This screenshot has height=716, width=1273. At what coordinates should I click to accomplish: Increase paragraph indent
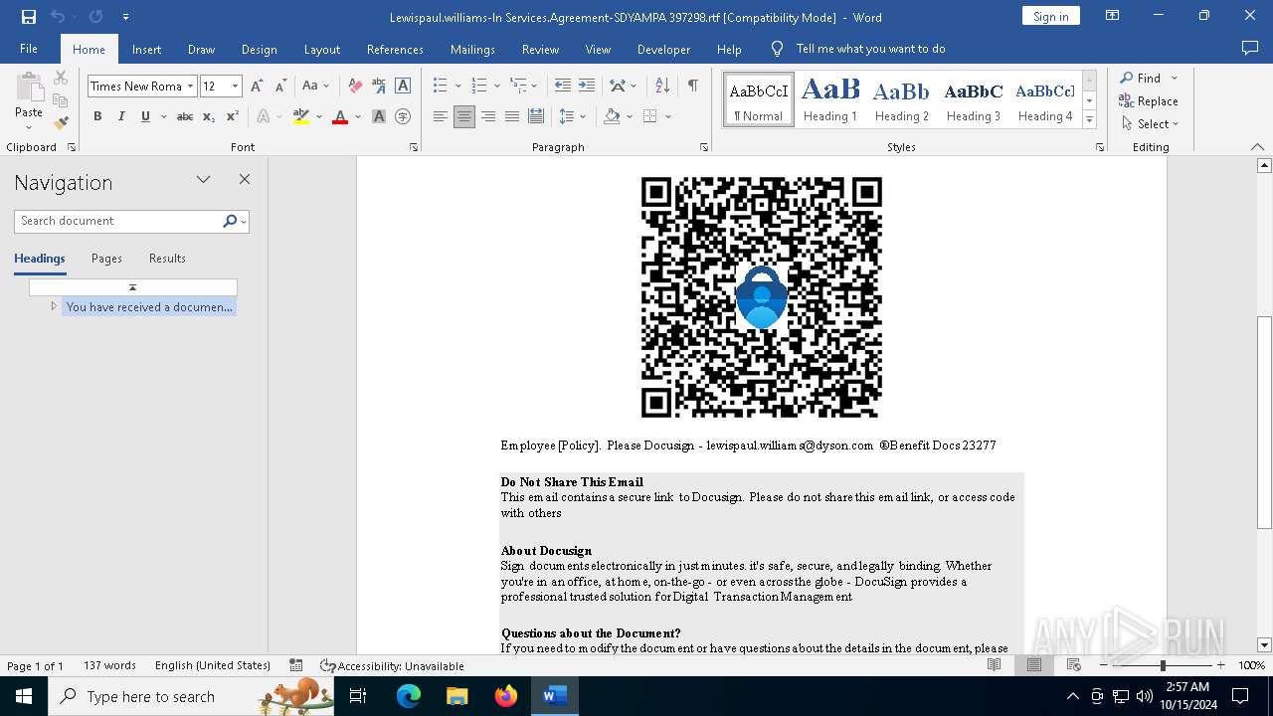tap(587, 87)
